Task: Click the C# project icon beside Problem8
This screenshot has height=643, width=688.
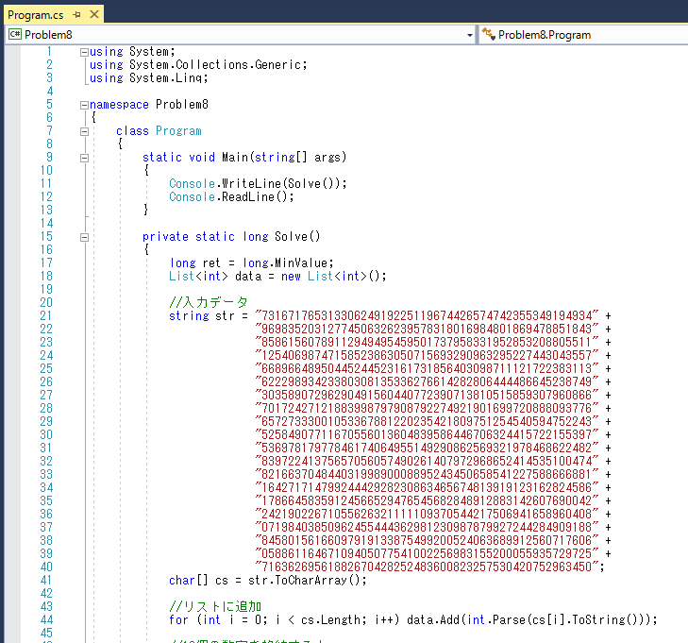Action: (14, 34)
